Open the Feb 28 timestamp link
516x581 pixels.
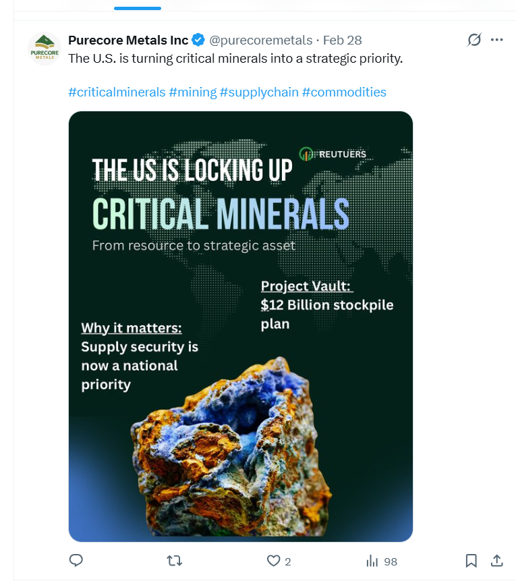coord(343,40)
